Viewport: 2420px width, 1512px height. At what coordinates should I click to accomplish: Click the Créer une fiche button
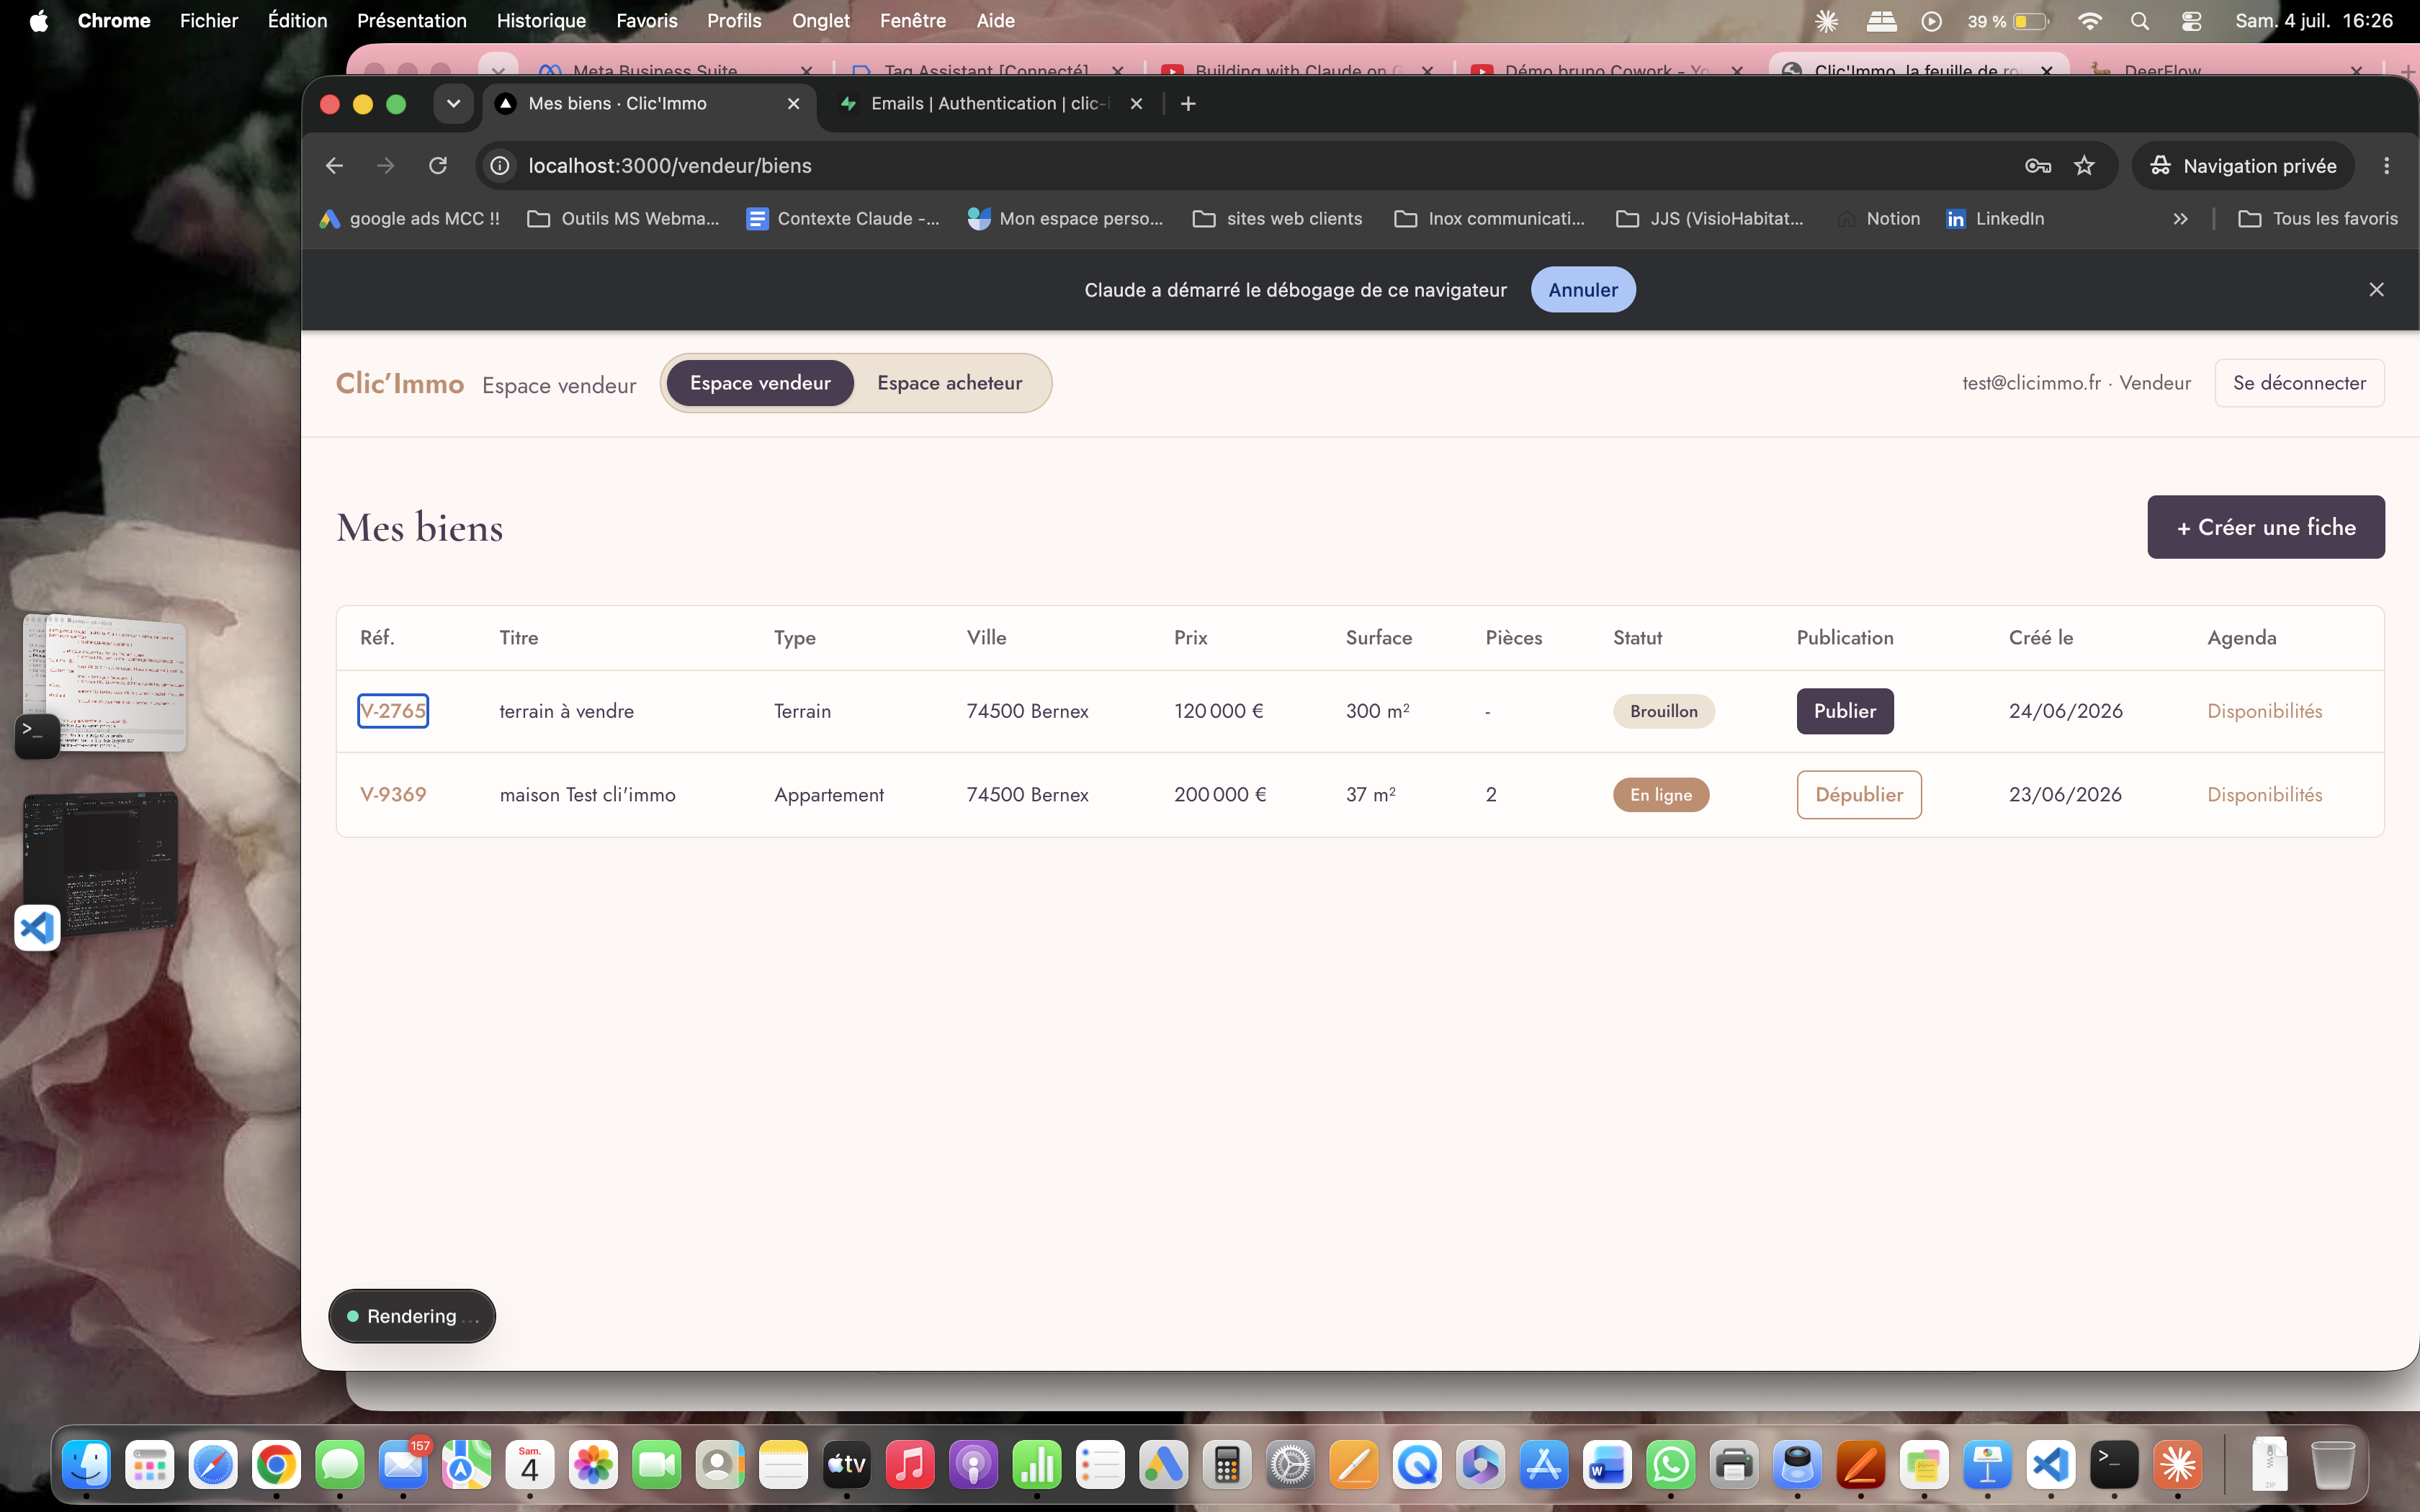point(2266,527)
